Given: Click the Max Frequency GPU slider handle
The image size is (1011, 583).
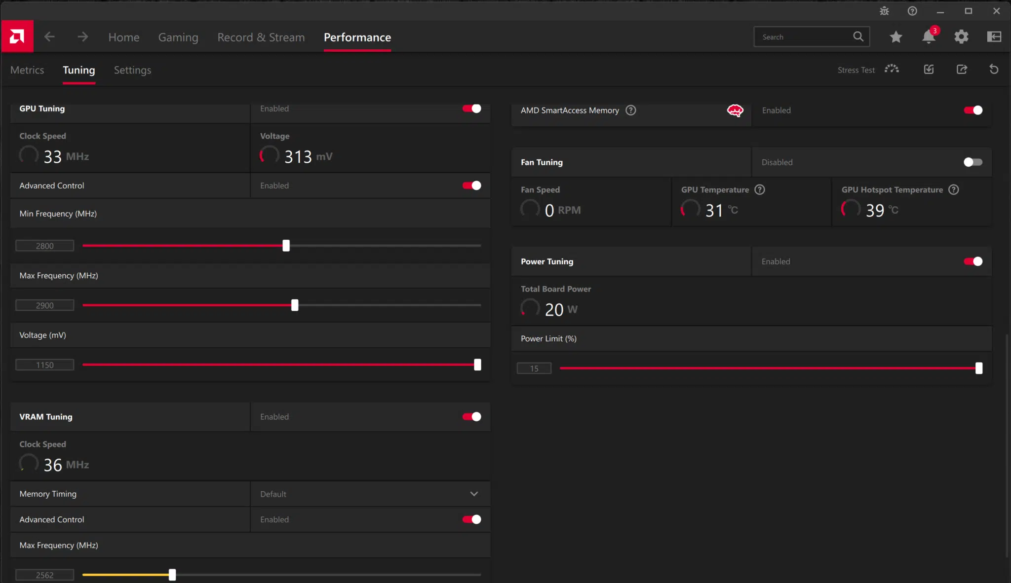Looking at the screenshot, I should tap(295, 305).
